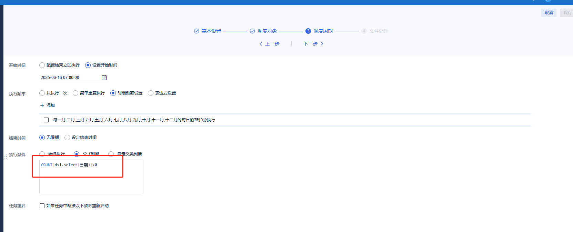Choose 简单重复执行 radio button
This screenshot has width=573, height=232.
pyautogui.click(x=76, y=93)
